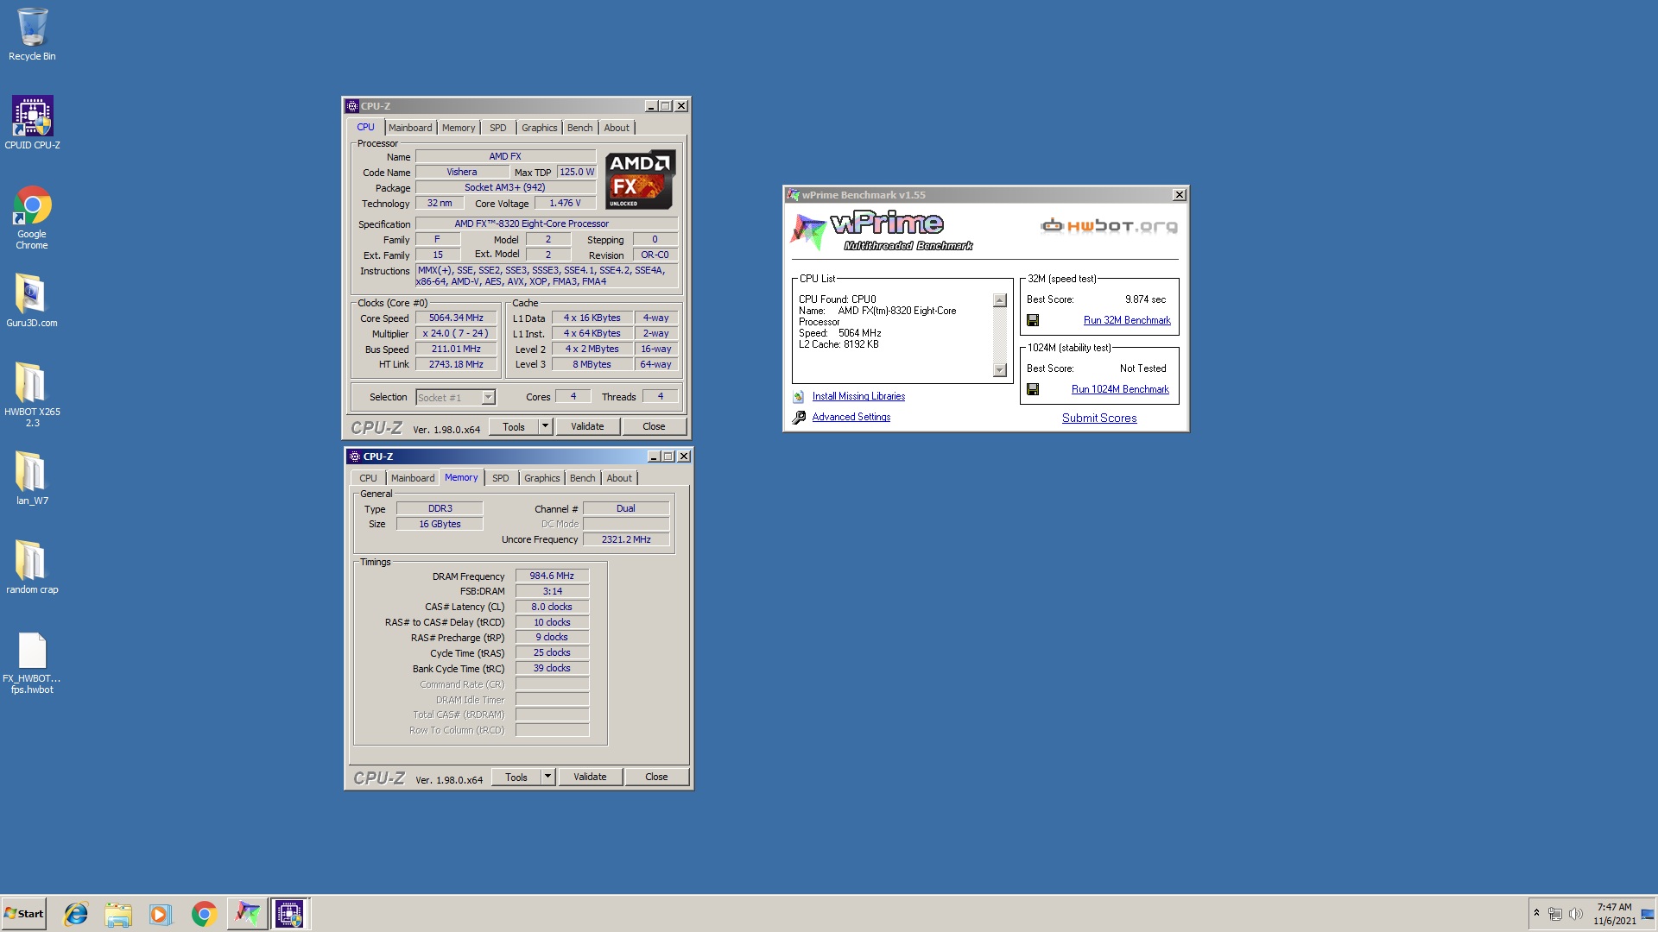Open the FX_HWBOT fps.hwbot file

pos(32,662)
